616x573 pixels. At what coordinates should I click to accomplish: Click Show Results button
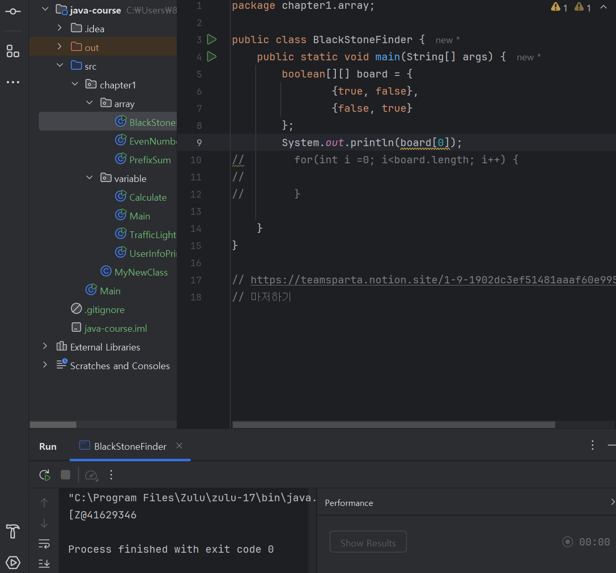coord(368,542)
